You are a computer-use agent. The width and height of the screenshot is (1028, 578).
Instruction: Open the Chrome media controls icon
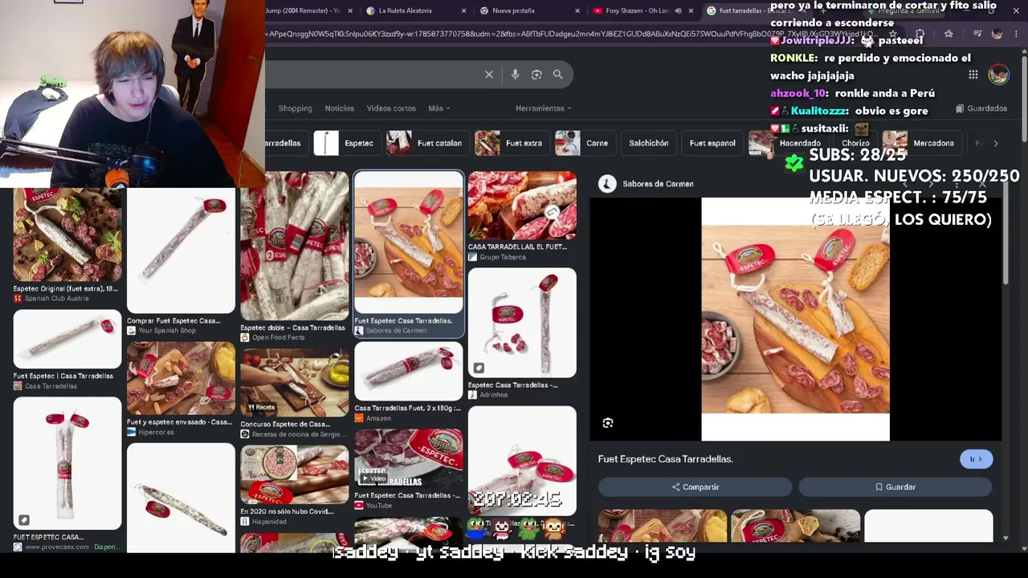[977, 34]
